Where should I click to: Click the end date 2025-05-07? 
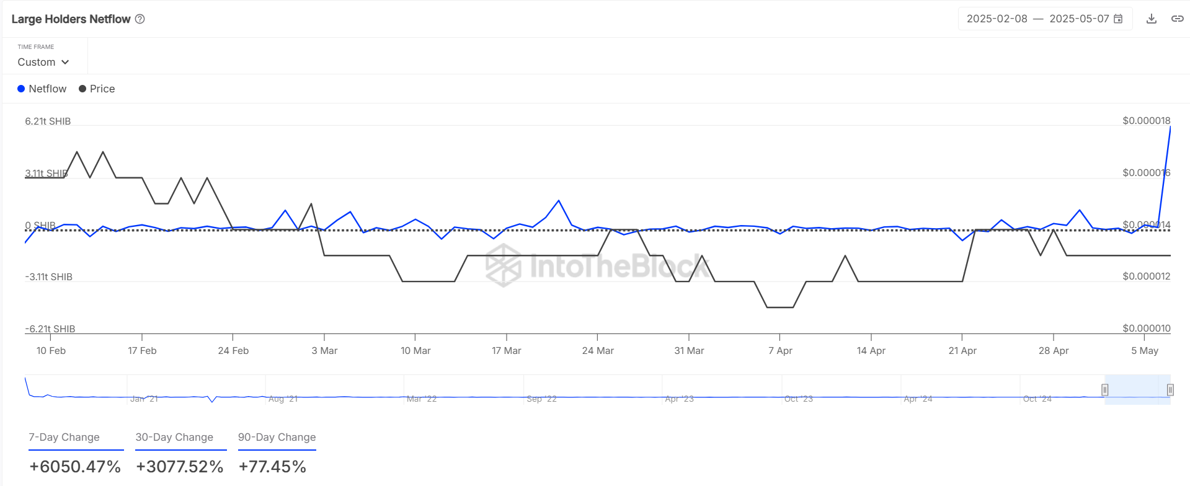tap(1079, 19)
